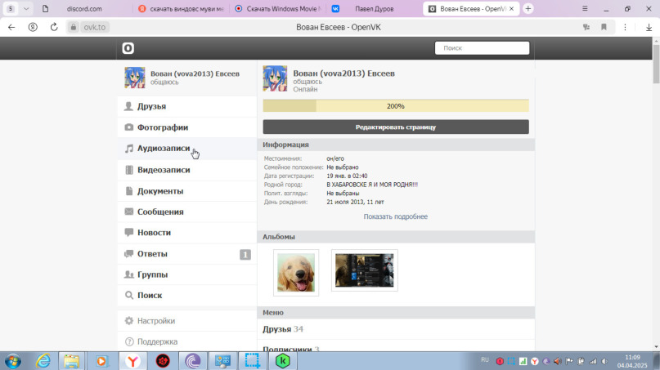This screenshot has width=660, height=370.
Task: Expand details via Показать подробнее
Action: coord(395,216)
